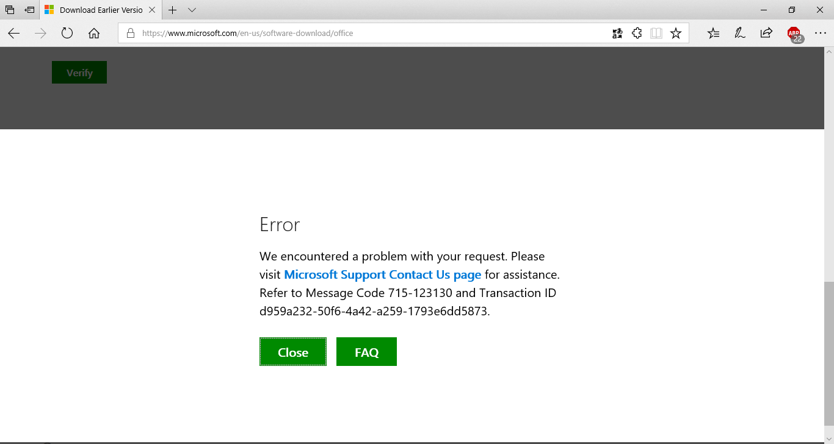The image size is (834, 444).
Task: Set these tabs aside icon
Action: 29,10
